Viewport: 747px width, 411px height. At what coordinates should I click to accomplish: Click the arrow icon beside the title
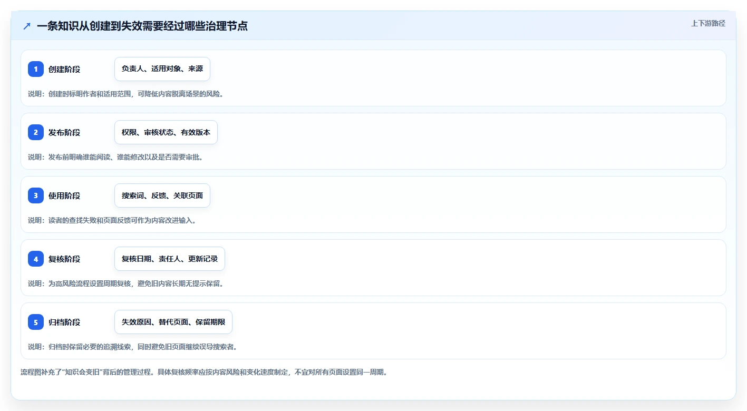pos(27,26)
